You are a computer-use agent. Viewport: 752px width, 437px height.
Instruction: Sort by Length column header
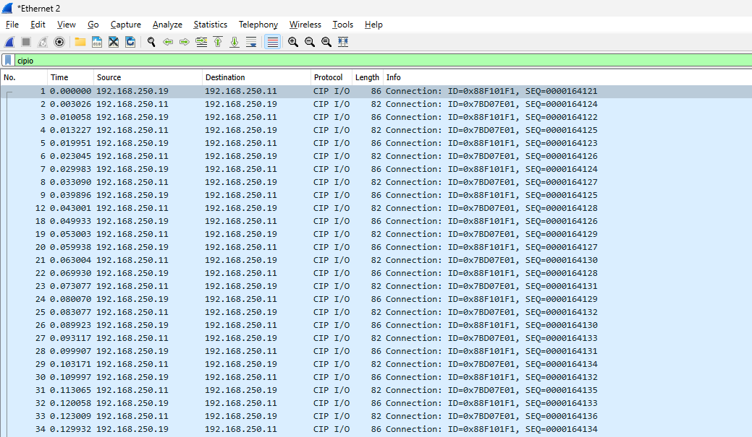click(x=368, y=77)
